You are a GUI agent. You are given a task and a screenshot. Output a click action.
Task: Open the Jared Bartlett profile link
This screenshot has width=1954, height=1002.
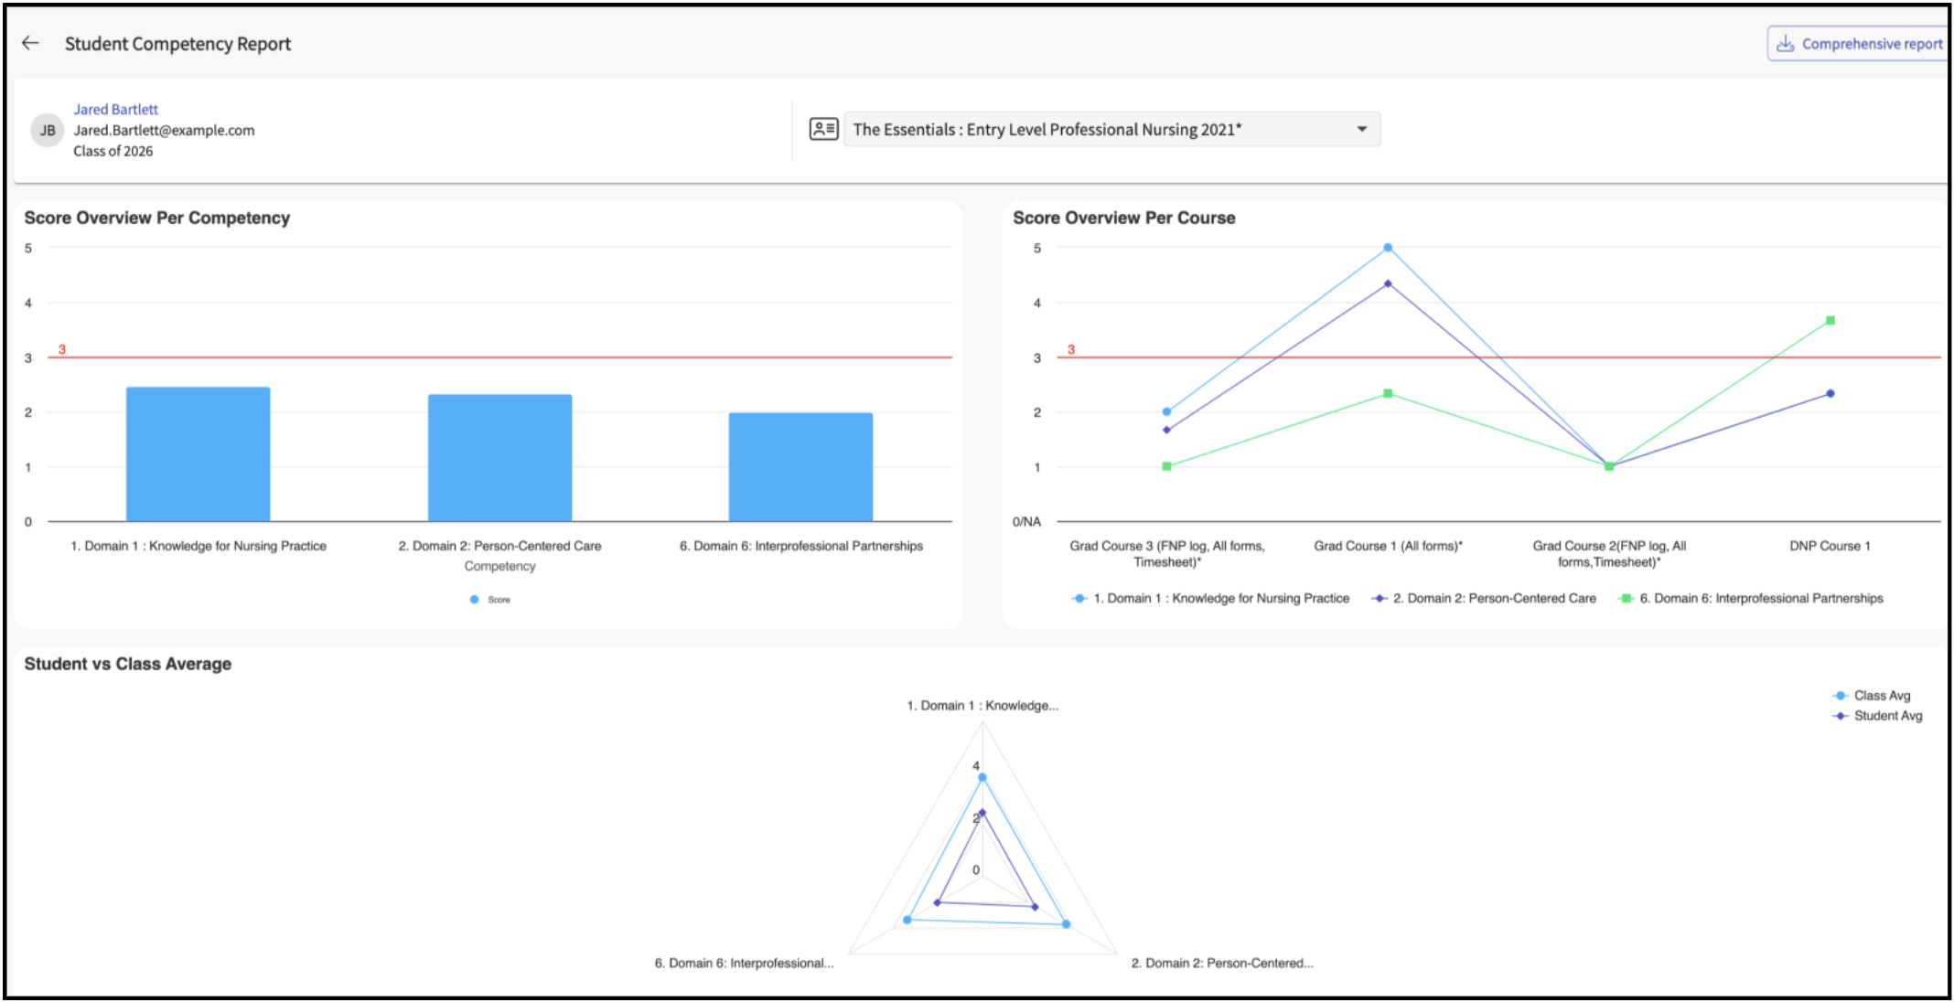(x=115, y=109)
